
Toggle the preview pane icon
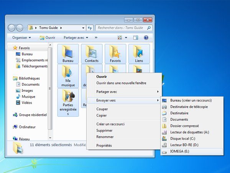(136, 38)
